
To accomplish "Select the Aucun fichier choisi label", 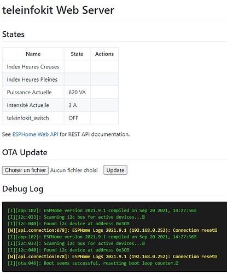I will coord(74,170).
